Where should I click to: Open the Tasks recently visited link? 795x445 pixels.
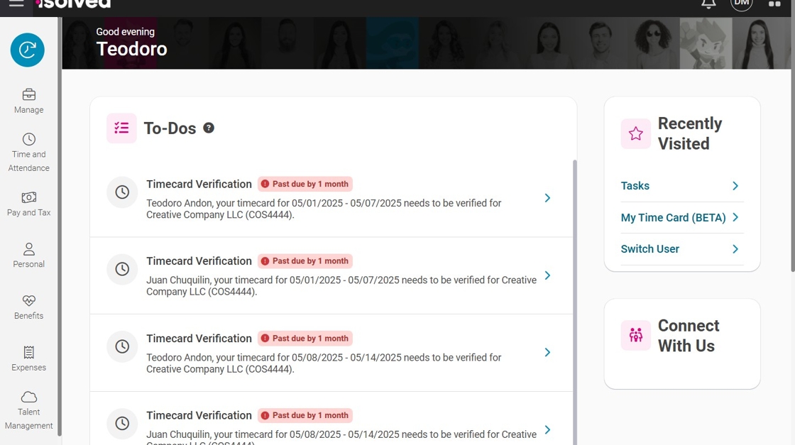[635, 185]
